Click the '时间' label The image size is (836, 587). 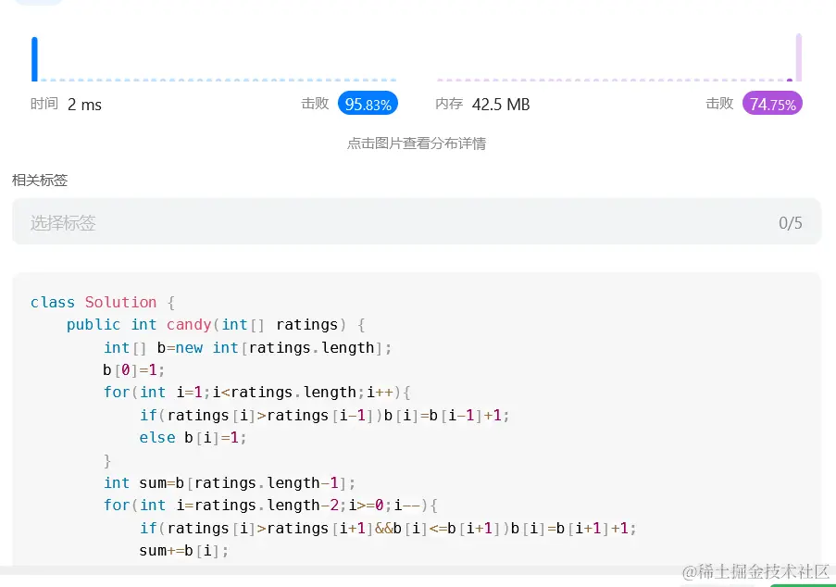44,104
